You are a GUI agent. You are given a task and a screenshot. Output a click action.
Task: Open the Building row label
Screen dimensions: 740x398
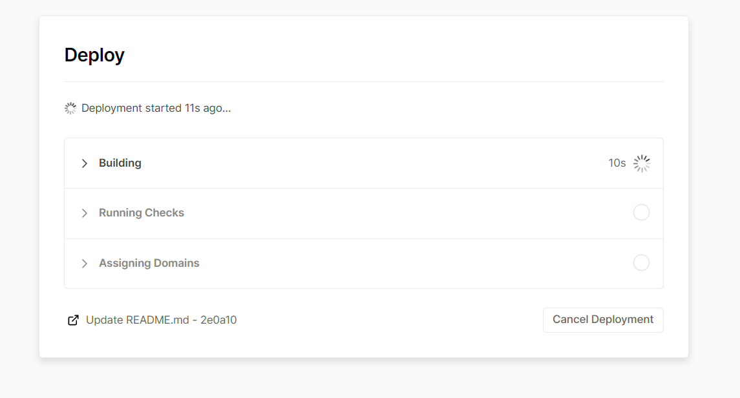120,163
